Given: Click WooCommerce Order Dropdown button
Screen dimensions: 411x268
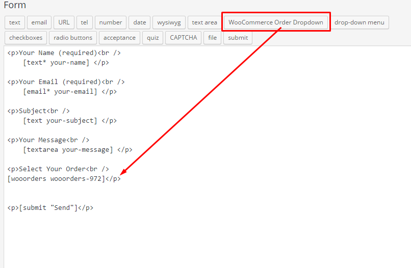Looking at the screenshot, I should [275, 22].
